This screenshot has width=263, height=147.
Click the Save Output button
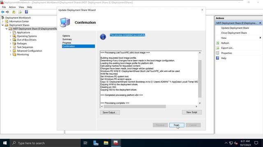point(110,112)
